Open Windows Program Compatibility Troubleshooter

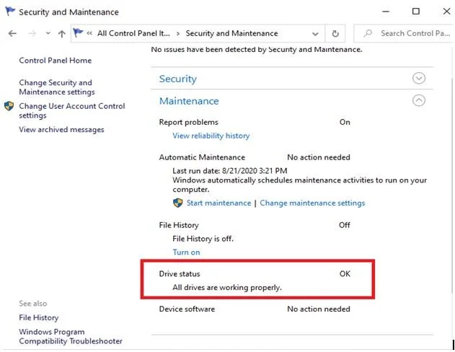(71, 336)
